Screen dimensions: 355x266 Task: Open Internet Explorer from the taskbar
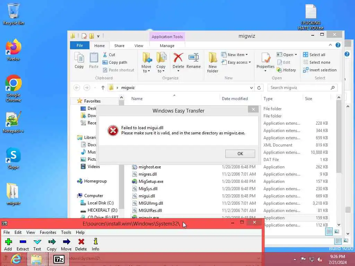click(x=17, y=259)
